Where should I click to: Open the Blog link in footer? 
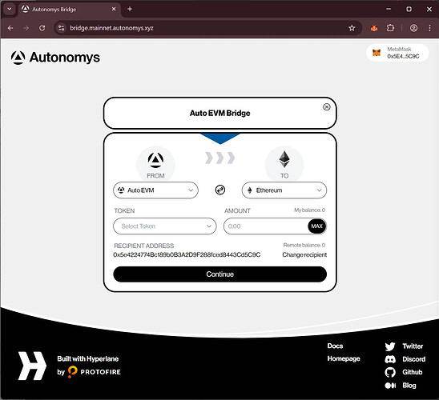(401, 386)
